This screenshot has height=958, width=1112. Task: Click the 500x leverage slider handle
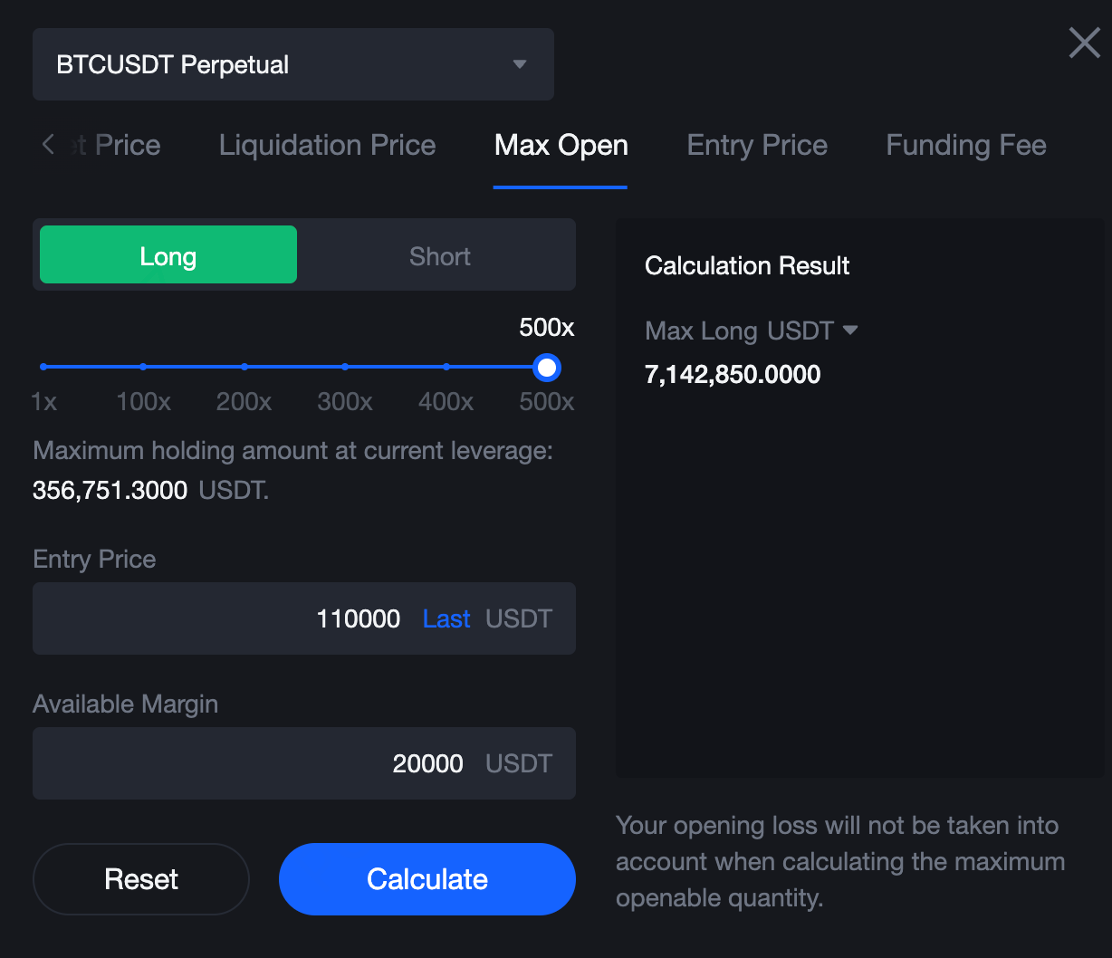click(x=547, y=367)
